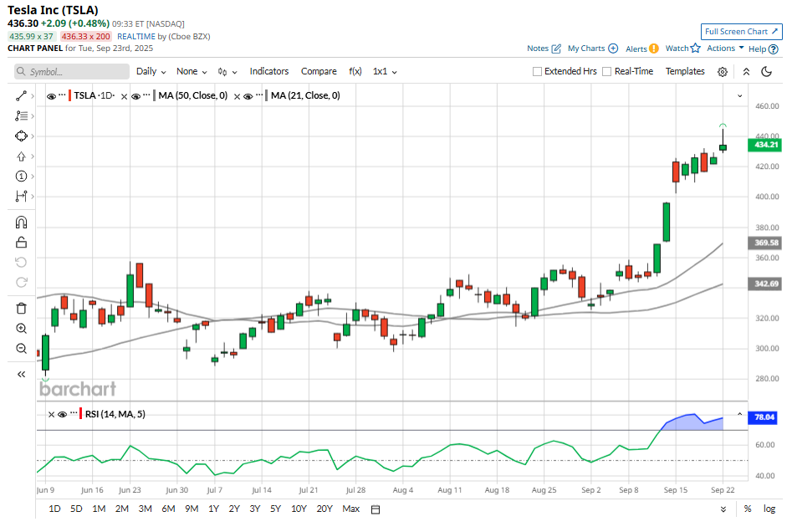
Task: Open chart settings gear
Action: [x=723, y=72]
